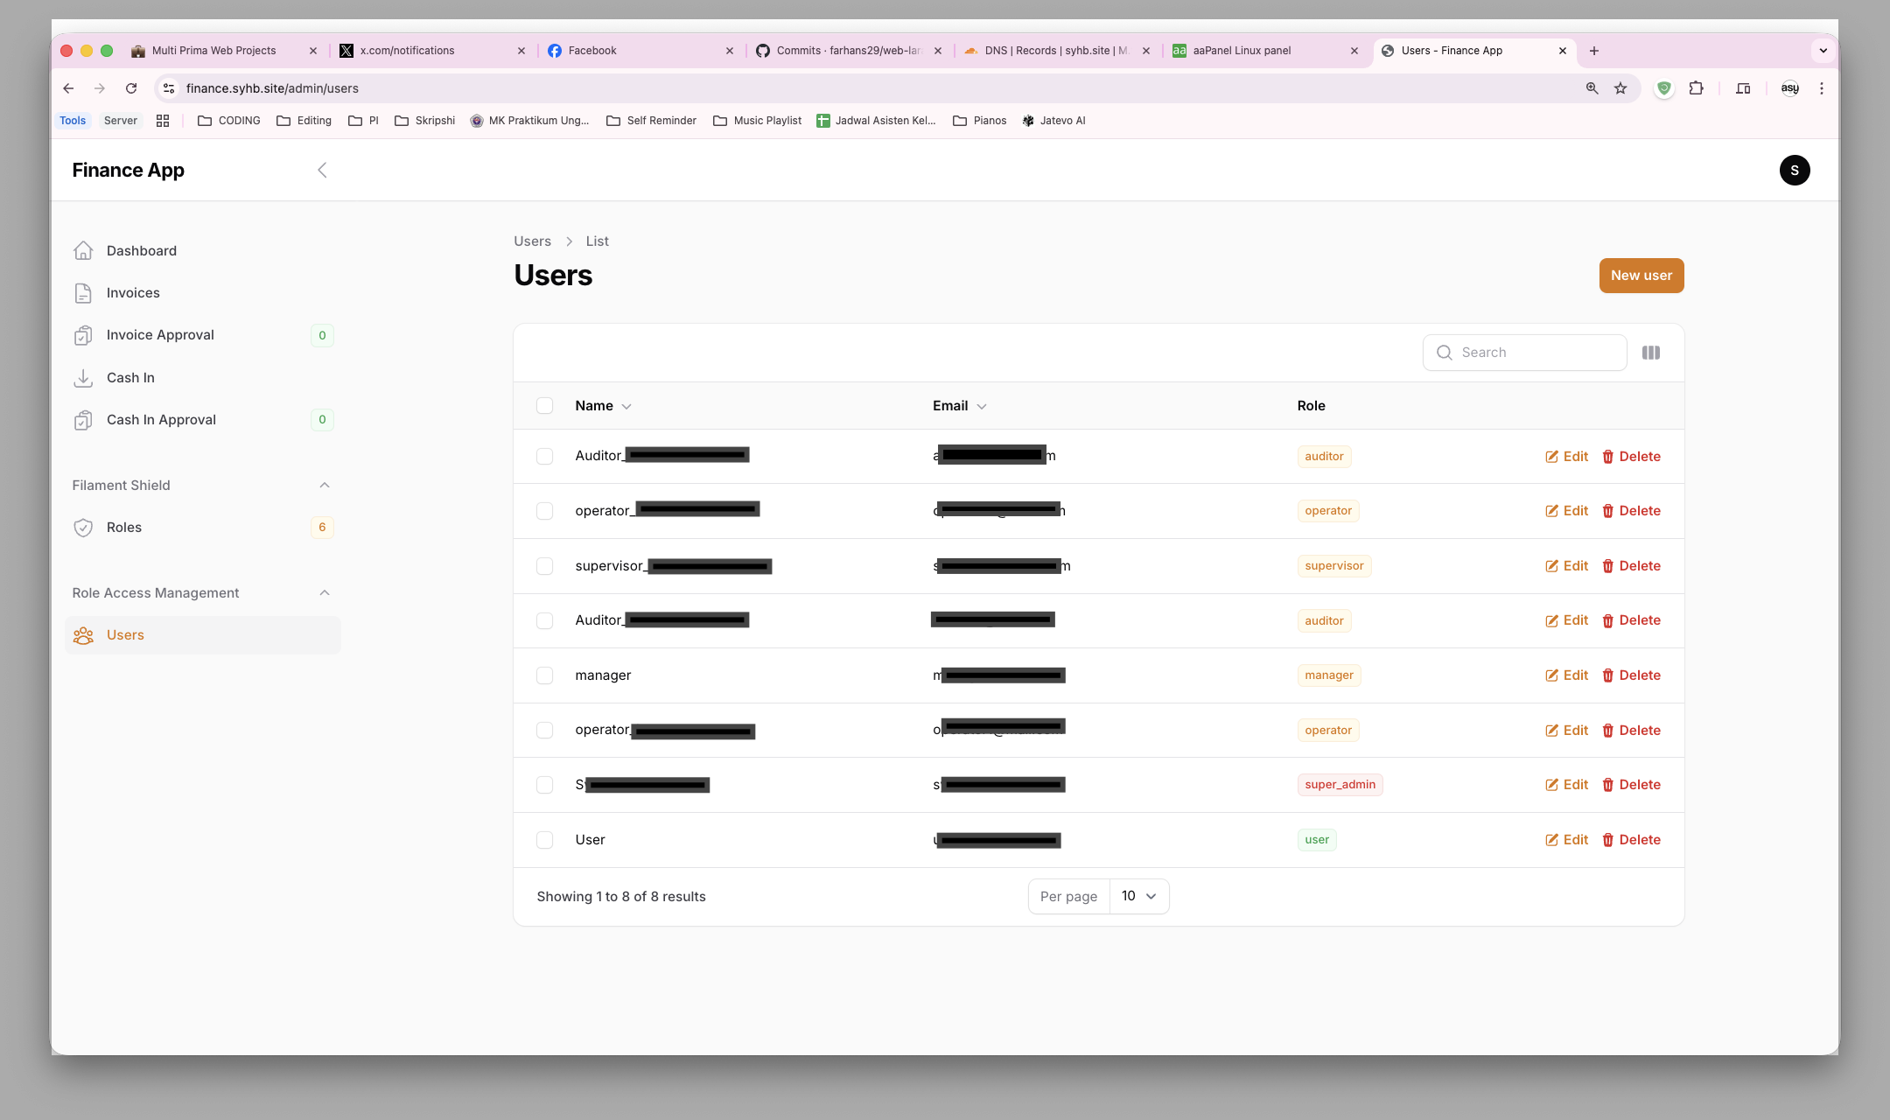Open Cash In via download icon
Screen dimensions: 1890x1120
tap(83, 378)
